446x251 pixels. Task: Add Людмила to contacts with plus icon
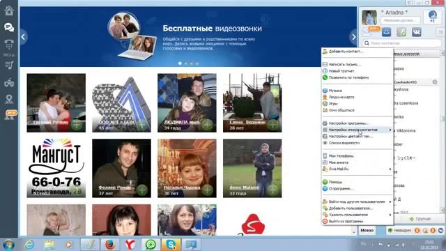207,124
